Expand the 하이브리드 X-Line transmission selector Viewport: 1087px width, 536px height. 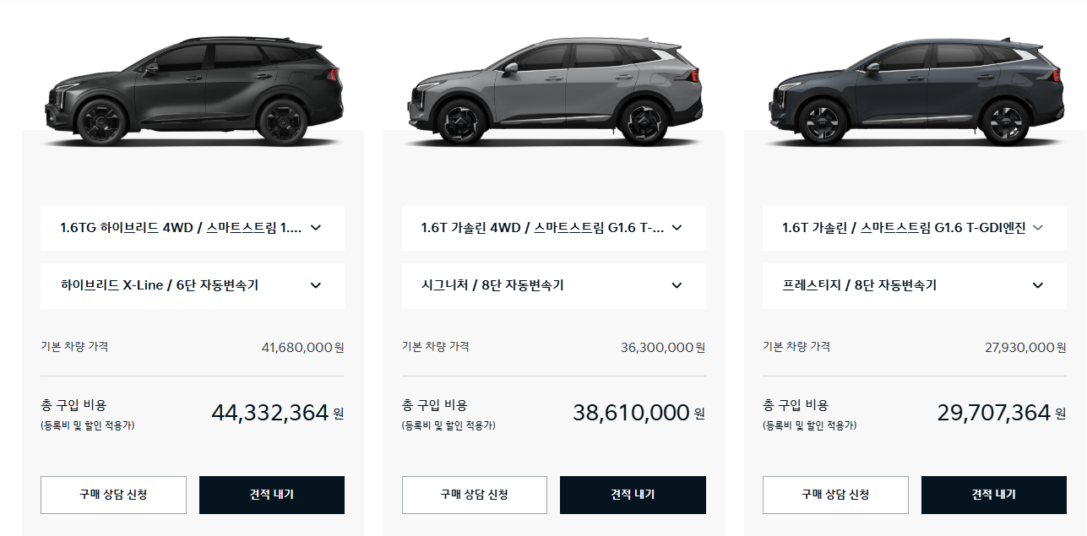[x=192, y=285]
